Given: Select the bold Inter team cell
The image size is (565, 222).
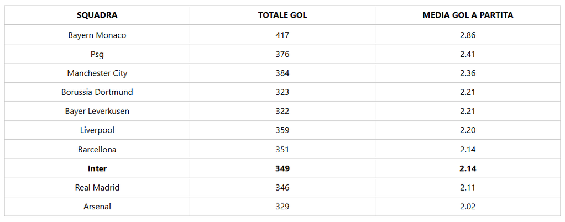Looking at the screenshot, I should click(97, 168).
